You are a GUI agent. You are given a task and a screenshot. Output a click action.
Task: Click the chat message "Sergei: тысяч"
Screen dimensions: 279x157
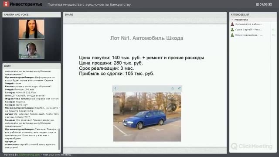coord(13,83)
